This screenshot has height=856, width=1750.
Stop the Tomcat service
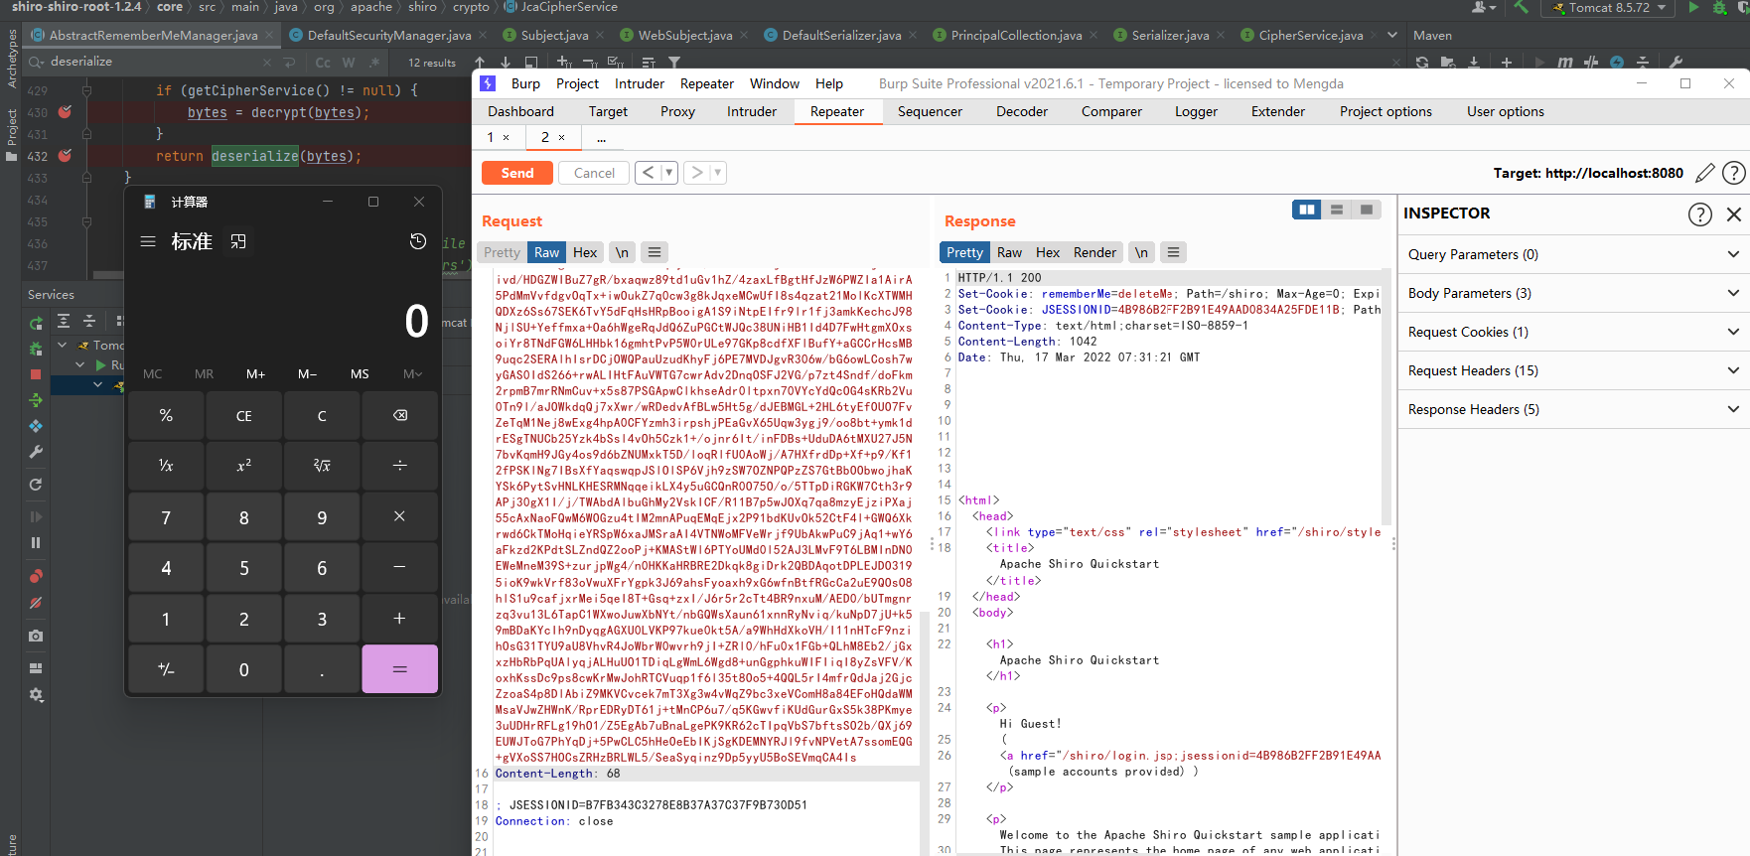pos(36,374)
